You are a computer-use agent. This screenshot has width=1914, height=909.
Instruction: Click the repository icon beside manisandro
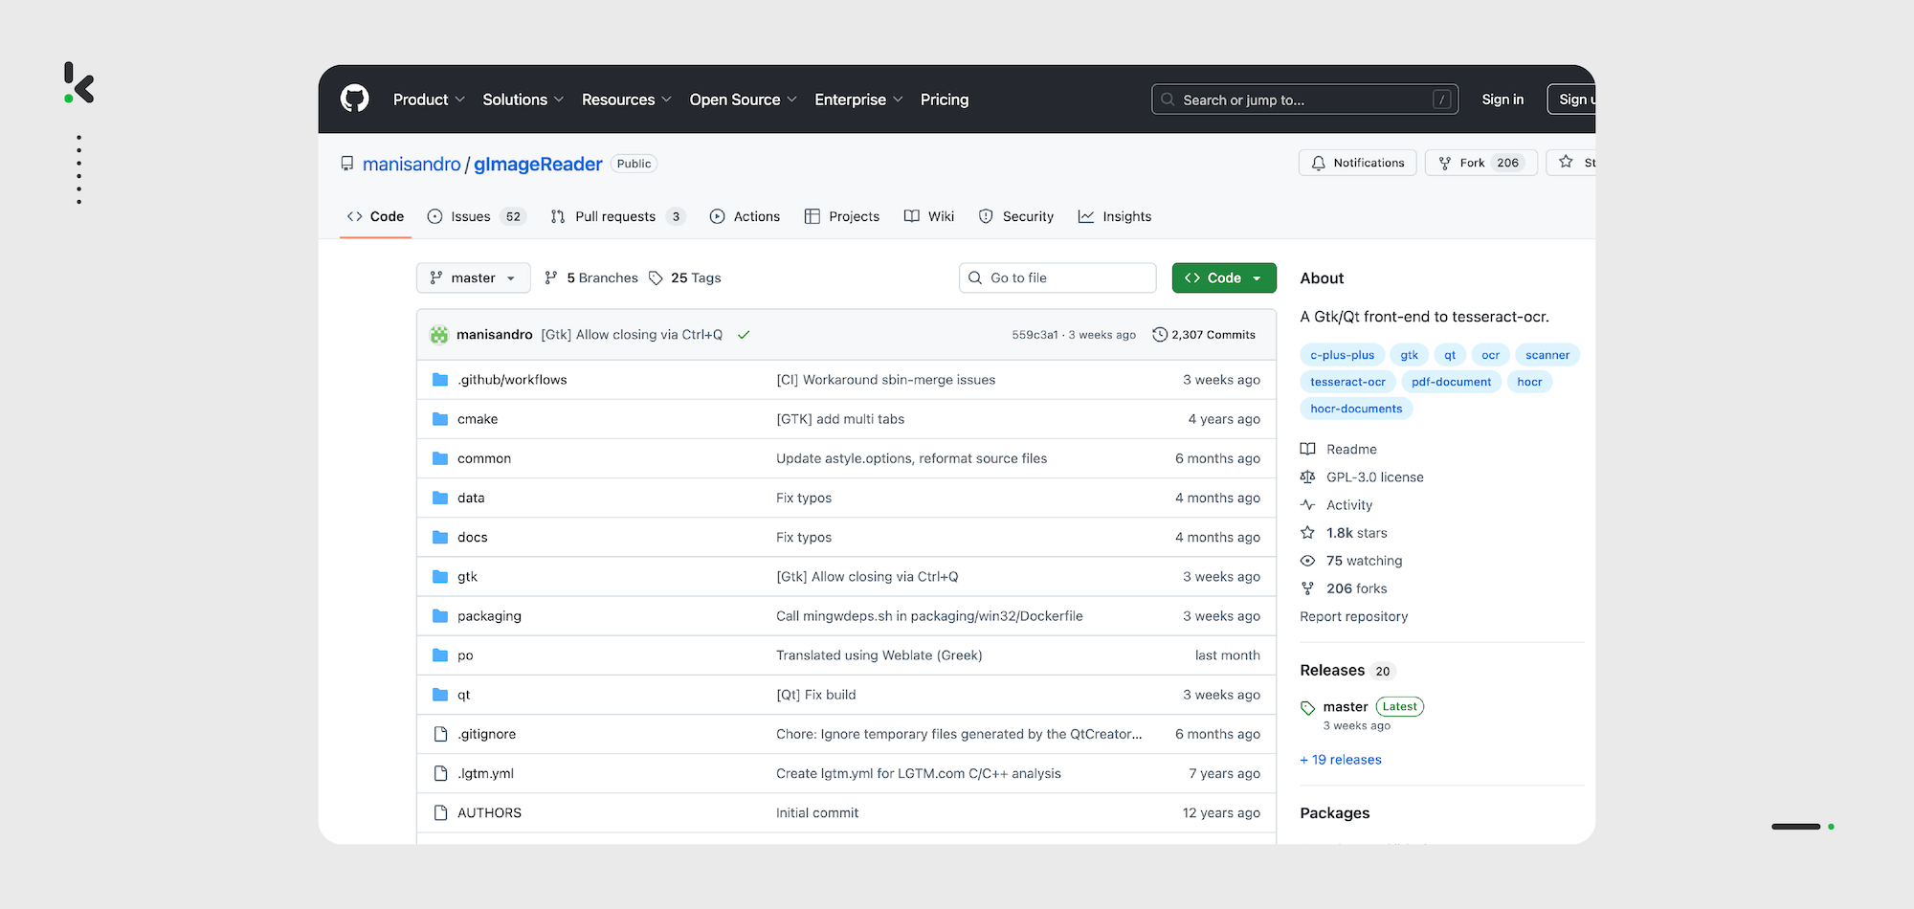coord(347,164)
